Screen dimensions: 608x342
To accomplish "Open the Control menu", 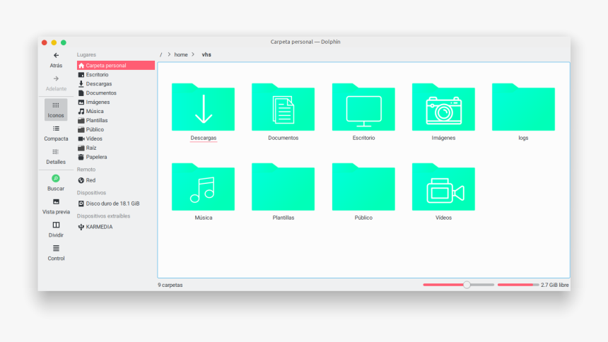I will pyautogui.click(x=56, y=253).
